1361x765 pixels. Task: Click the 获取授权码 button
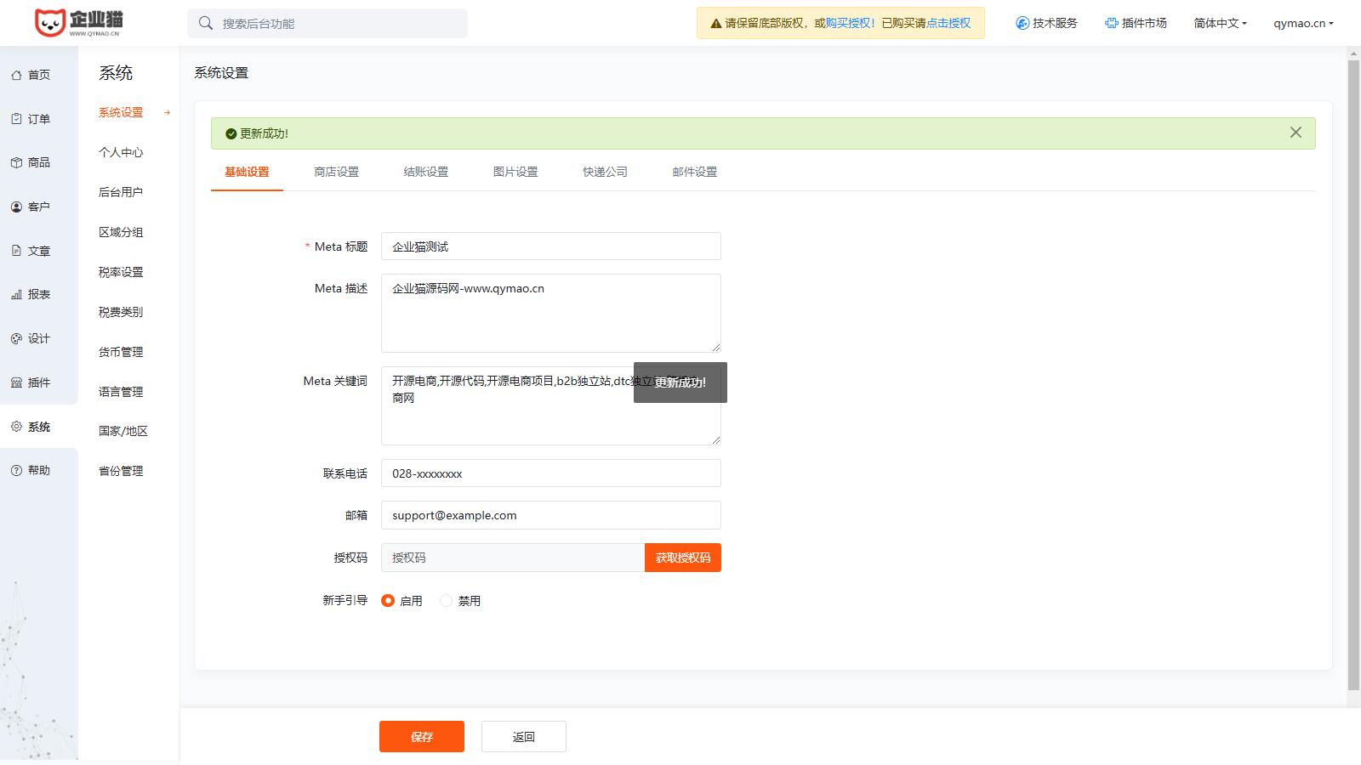point(682,558)
